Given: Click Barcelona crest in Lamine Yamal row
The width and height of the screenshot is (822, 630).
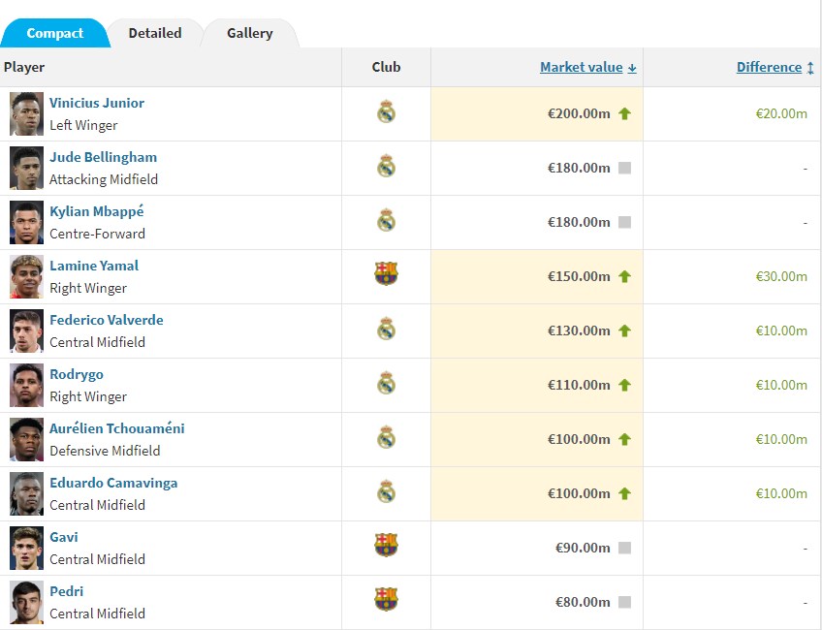Looking at the screenshot, I should (x=386, y=273).
